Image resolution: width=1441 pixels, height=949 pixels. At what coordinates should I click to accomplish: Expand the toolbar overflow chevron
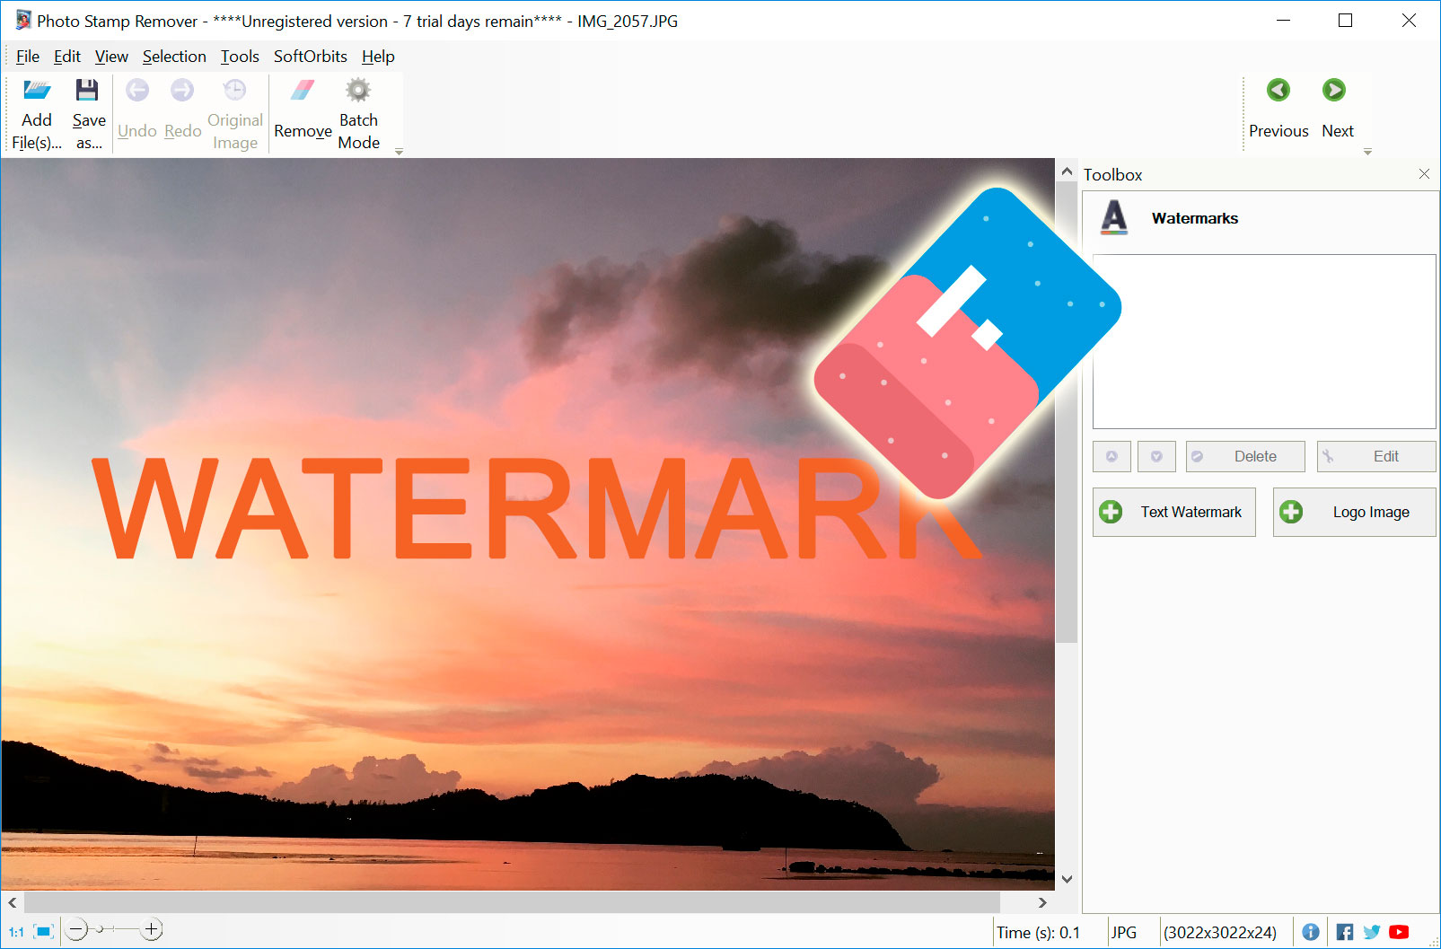pos(399,152)
